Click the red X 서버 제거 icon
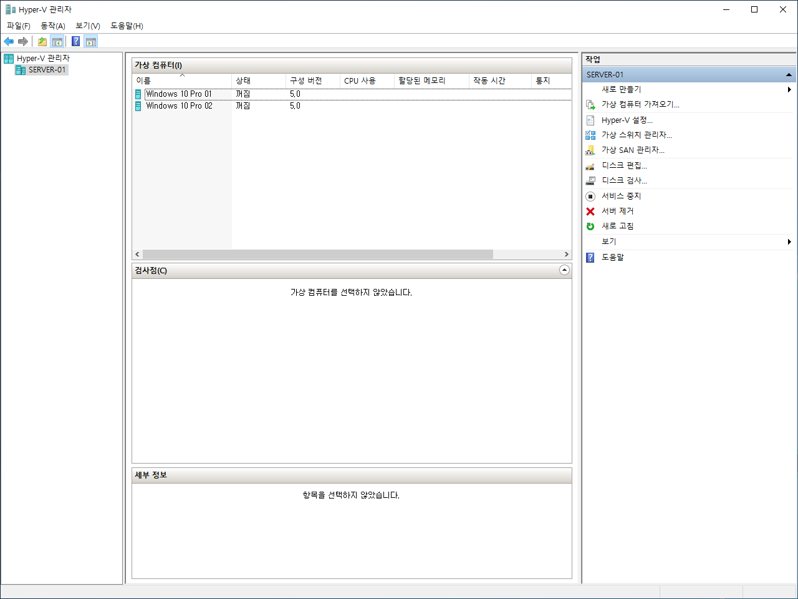Viewport: 798px width, 599px height. (590, 212)
